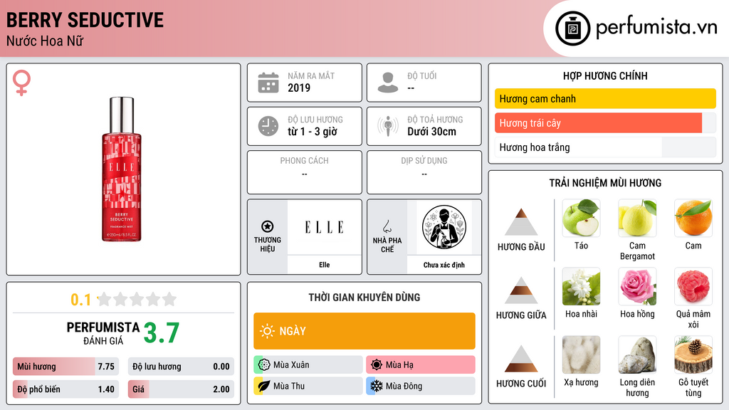The image size is (729, 410).
Task: Click the star rating row beside 0.1
Action: point(137,299)
